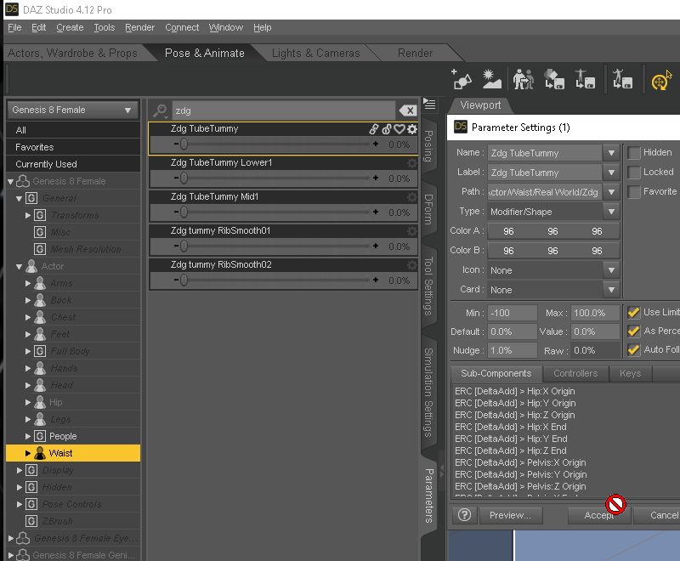Click the yellow crosshair target toolbar icon
Image resolution: width=680 pixels, height=561 pixels.
[660, 81]
